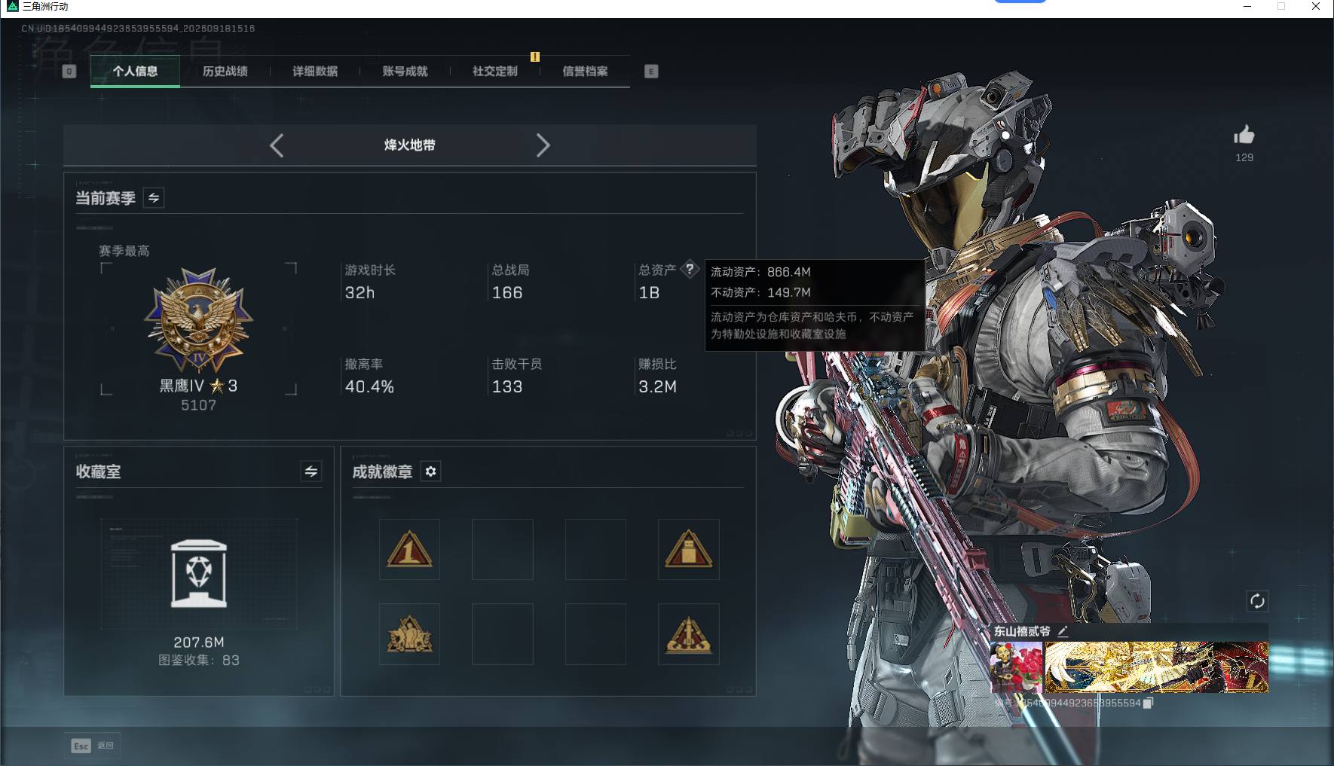Minimize the 三角洲行动 window

click(1247, 7)
